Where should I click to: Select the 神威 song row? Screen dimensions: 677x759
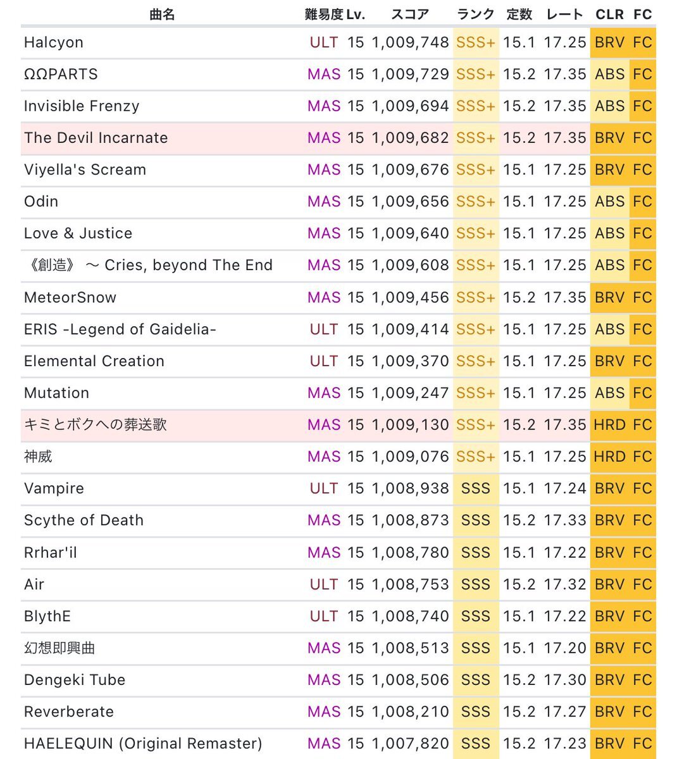pos(338,457)
